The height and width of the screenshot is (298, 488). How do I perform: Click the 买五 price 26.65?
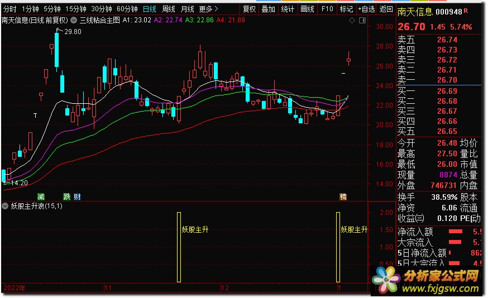[447, 131]
